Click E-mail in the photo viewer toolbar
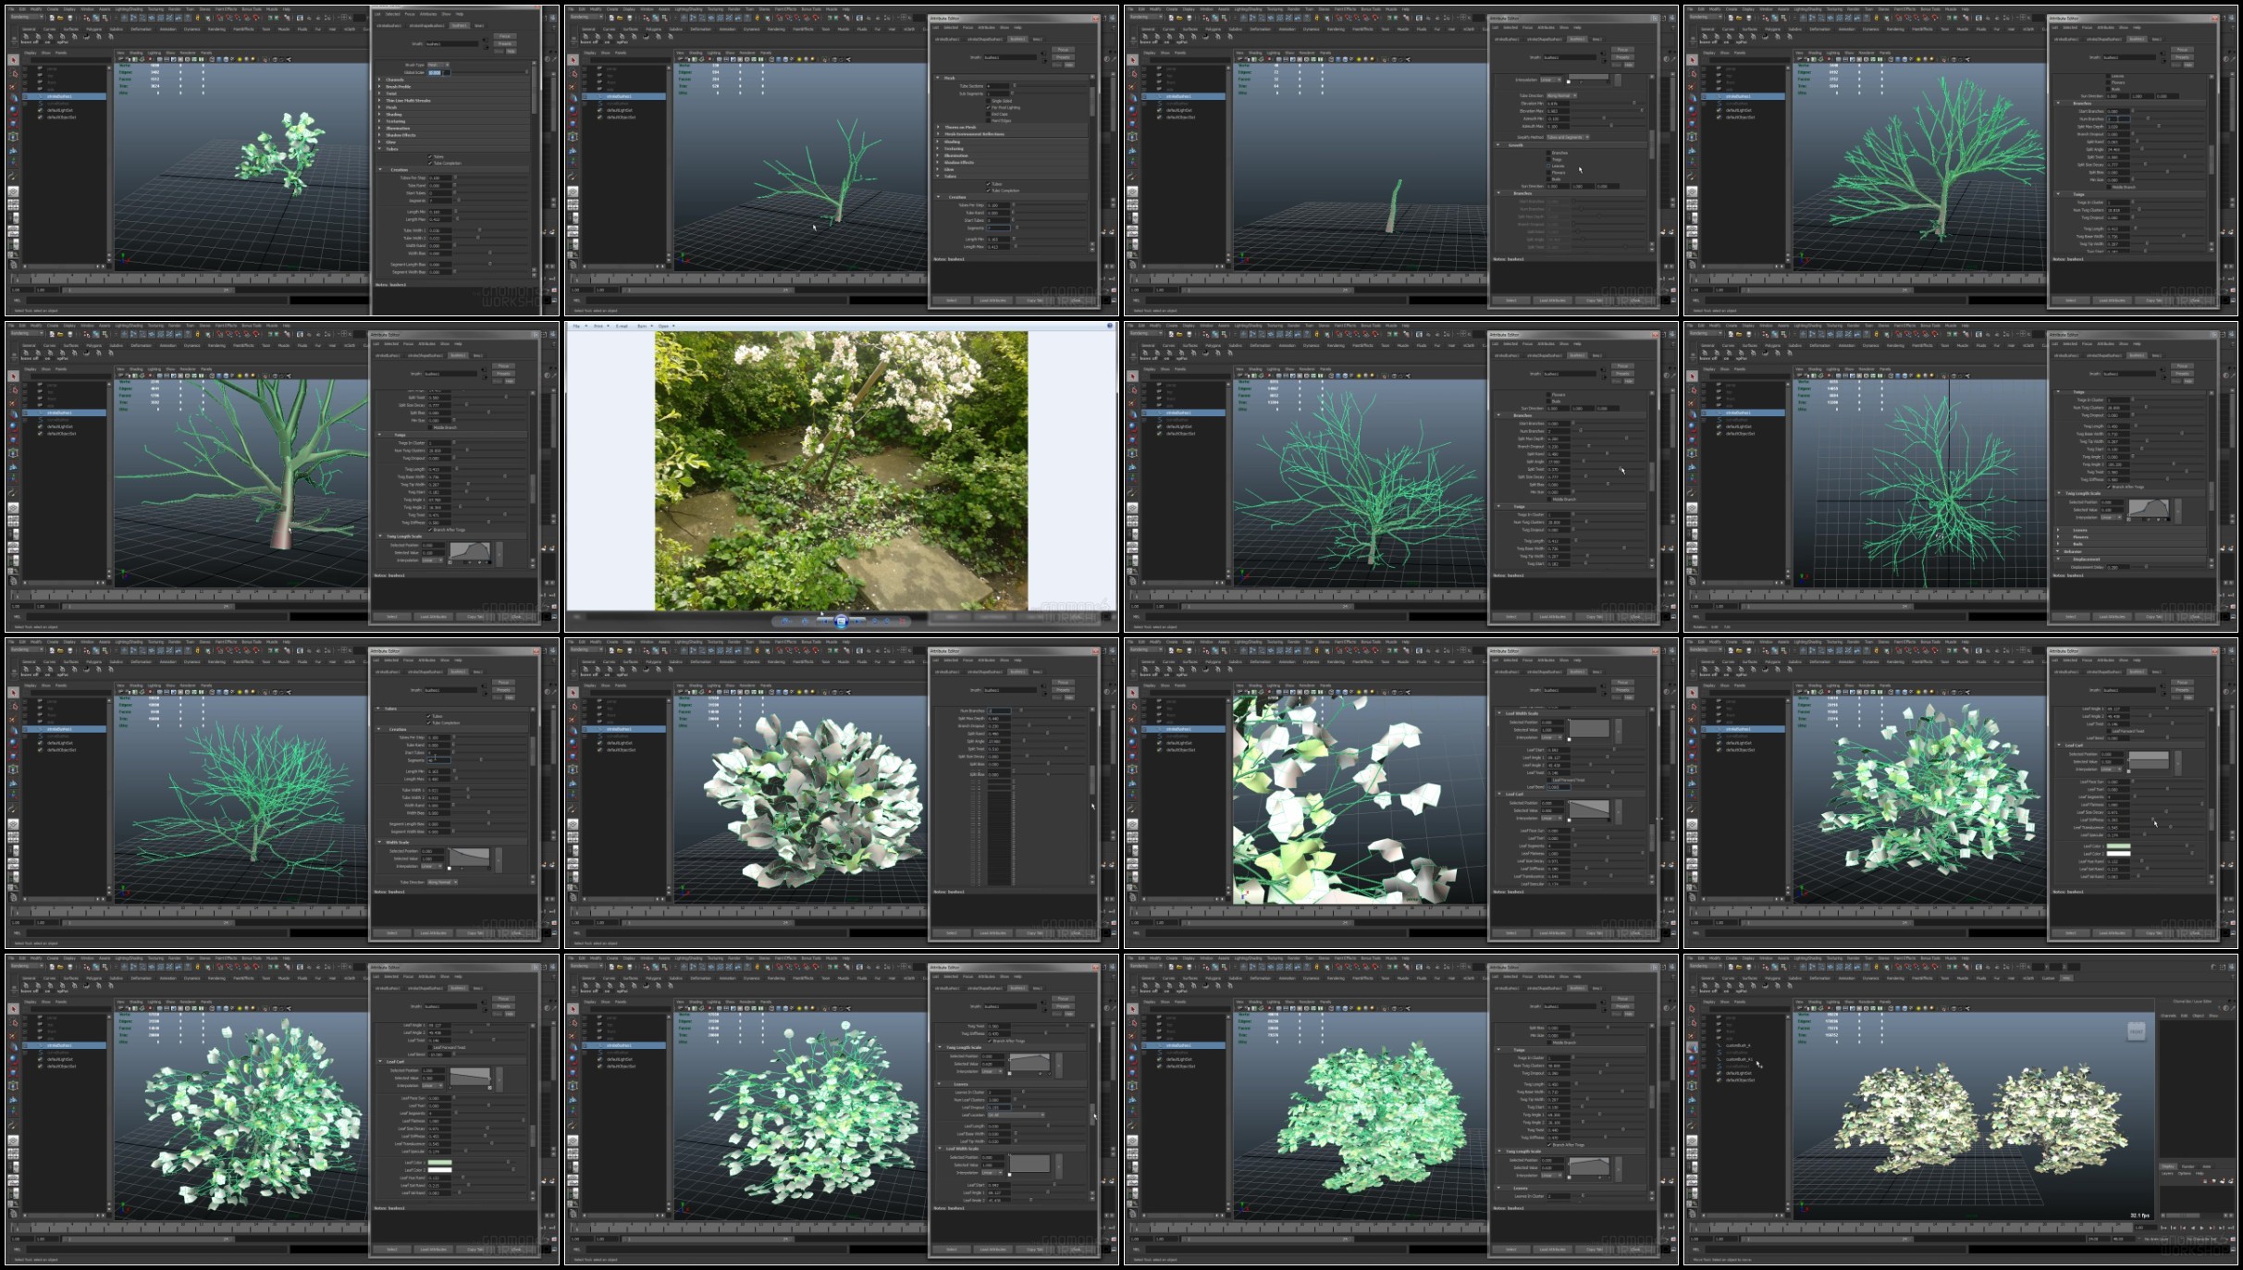The height and width of the screenshot is (1270, 2243). point(622,326)
